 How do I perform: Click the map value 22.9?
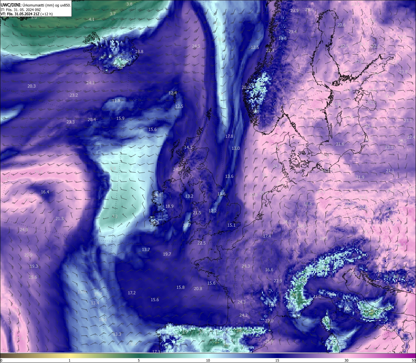tap(278, 281)
